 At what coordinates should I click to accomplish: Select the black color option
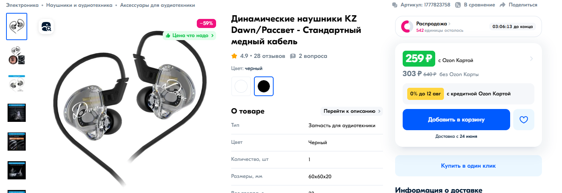click(264, 86)
